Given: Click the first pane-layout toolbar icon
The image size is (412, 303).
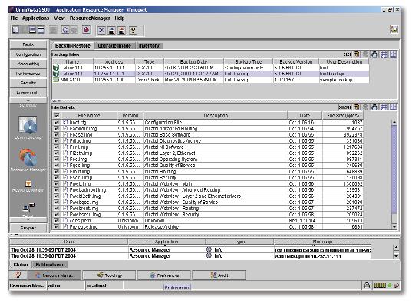Looking at the screenshot, I should point(15,30).
